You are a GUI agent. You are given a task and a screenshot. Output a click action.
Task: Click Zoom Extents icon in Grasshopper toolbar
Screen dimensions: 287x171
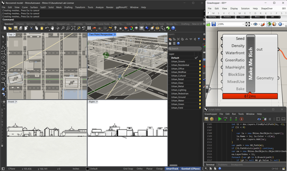(x=248, y=24)
